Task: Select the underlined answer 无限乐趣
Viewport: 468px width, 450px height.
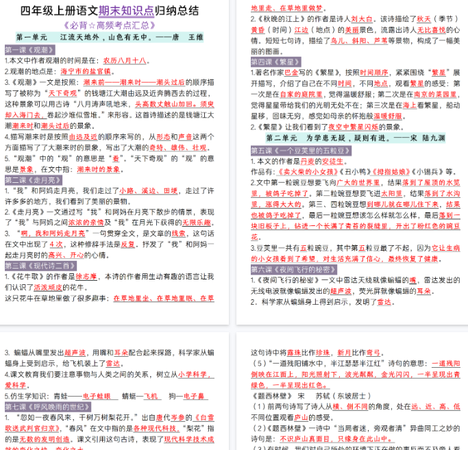Action: click(197, 223)
